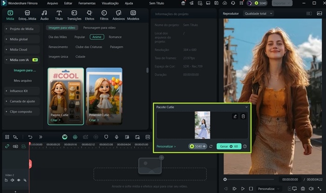Click the Personalizar link
Viewport: 326px width, 193px height.
click(166, 146)
